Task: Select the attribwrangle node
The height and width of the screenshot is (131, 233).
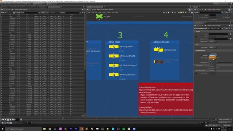Action: click(x=158, y=50)
